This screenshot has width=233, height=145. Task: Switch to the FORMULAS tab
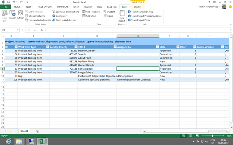[x=63, y=7]
